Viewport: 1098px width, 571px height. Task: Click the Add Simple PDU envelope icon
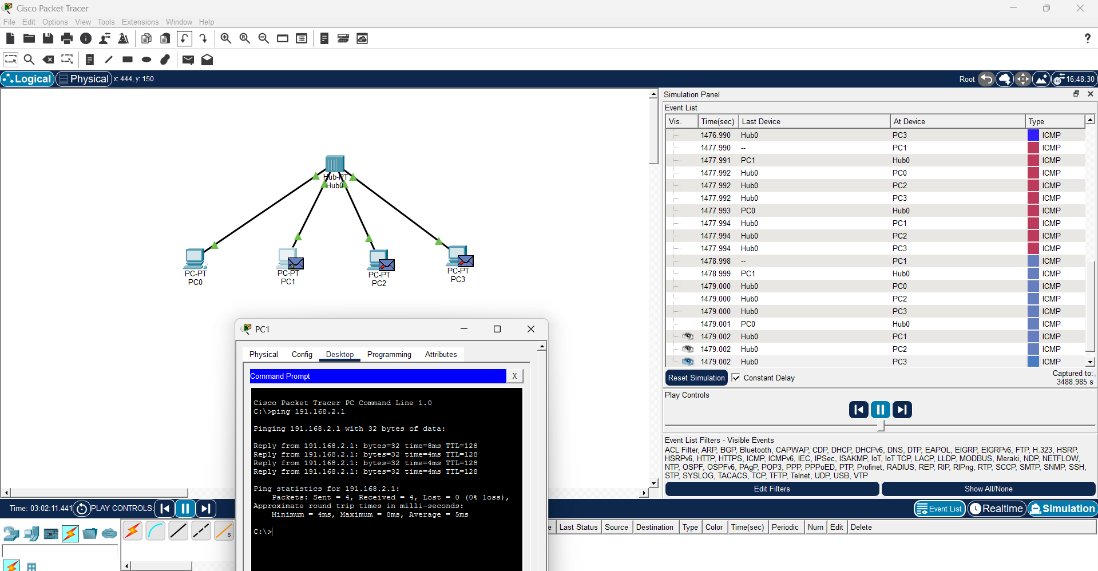click(188, 60)
